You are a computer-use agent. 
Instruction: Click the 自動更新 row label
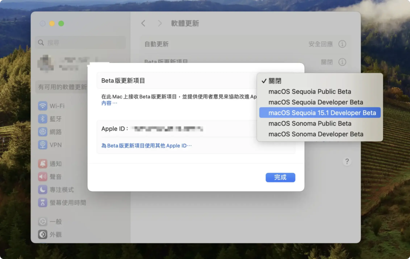point(157,44)
